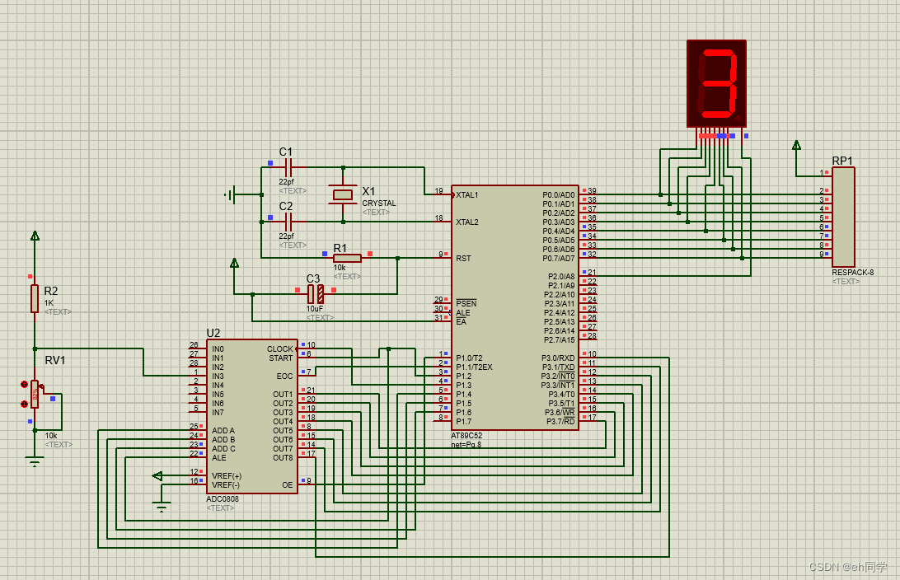Click the power terminal arrow beside RP1
This screenshot has height=580, width=900.
796,145
